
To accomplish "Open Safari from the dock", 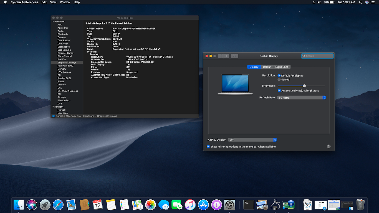I will click(x=58, y=205).
